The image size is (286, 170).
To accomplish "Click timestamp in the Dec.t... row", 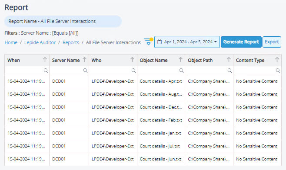I will (26, 107).
